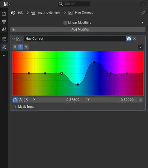148x168 pixels.
Task: Click the Add Modifier button
Action: [x=78, y=30]
